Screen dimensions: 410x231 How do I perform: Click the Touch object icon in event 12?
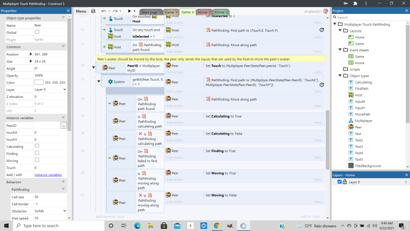(111, 30)
